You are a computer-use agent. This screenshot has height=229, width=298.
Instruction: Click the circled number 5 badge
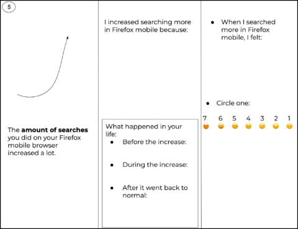coord(9,7)
